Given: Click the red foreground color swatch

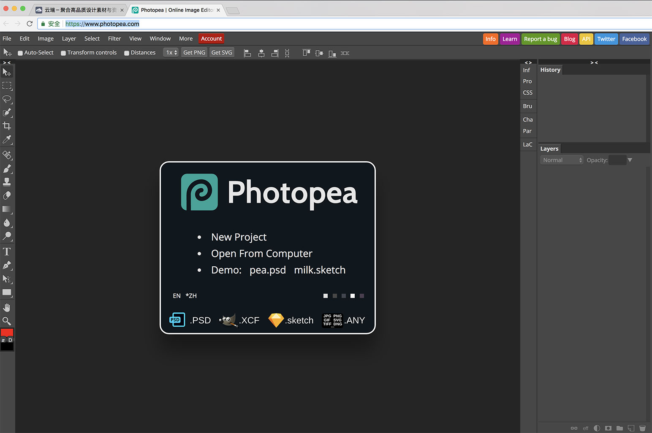Looking at the screenshot, I should 7,333.
